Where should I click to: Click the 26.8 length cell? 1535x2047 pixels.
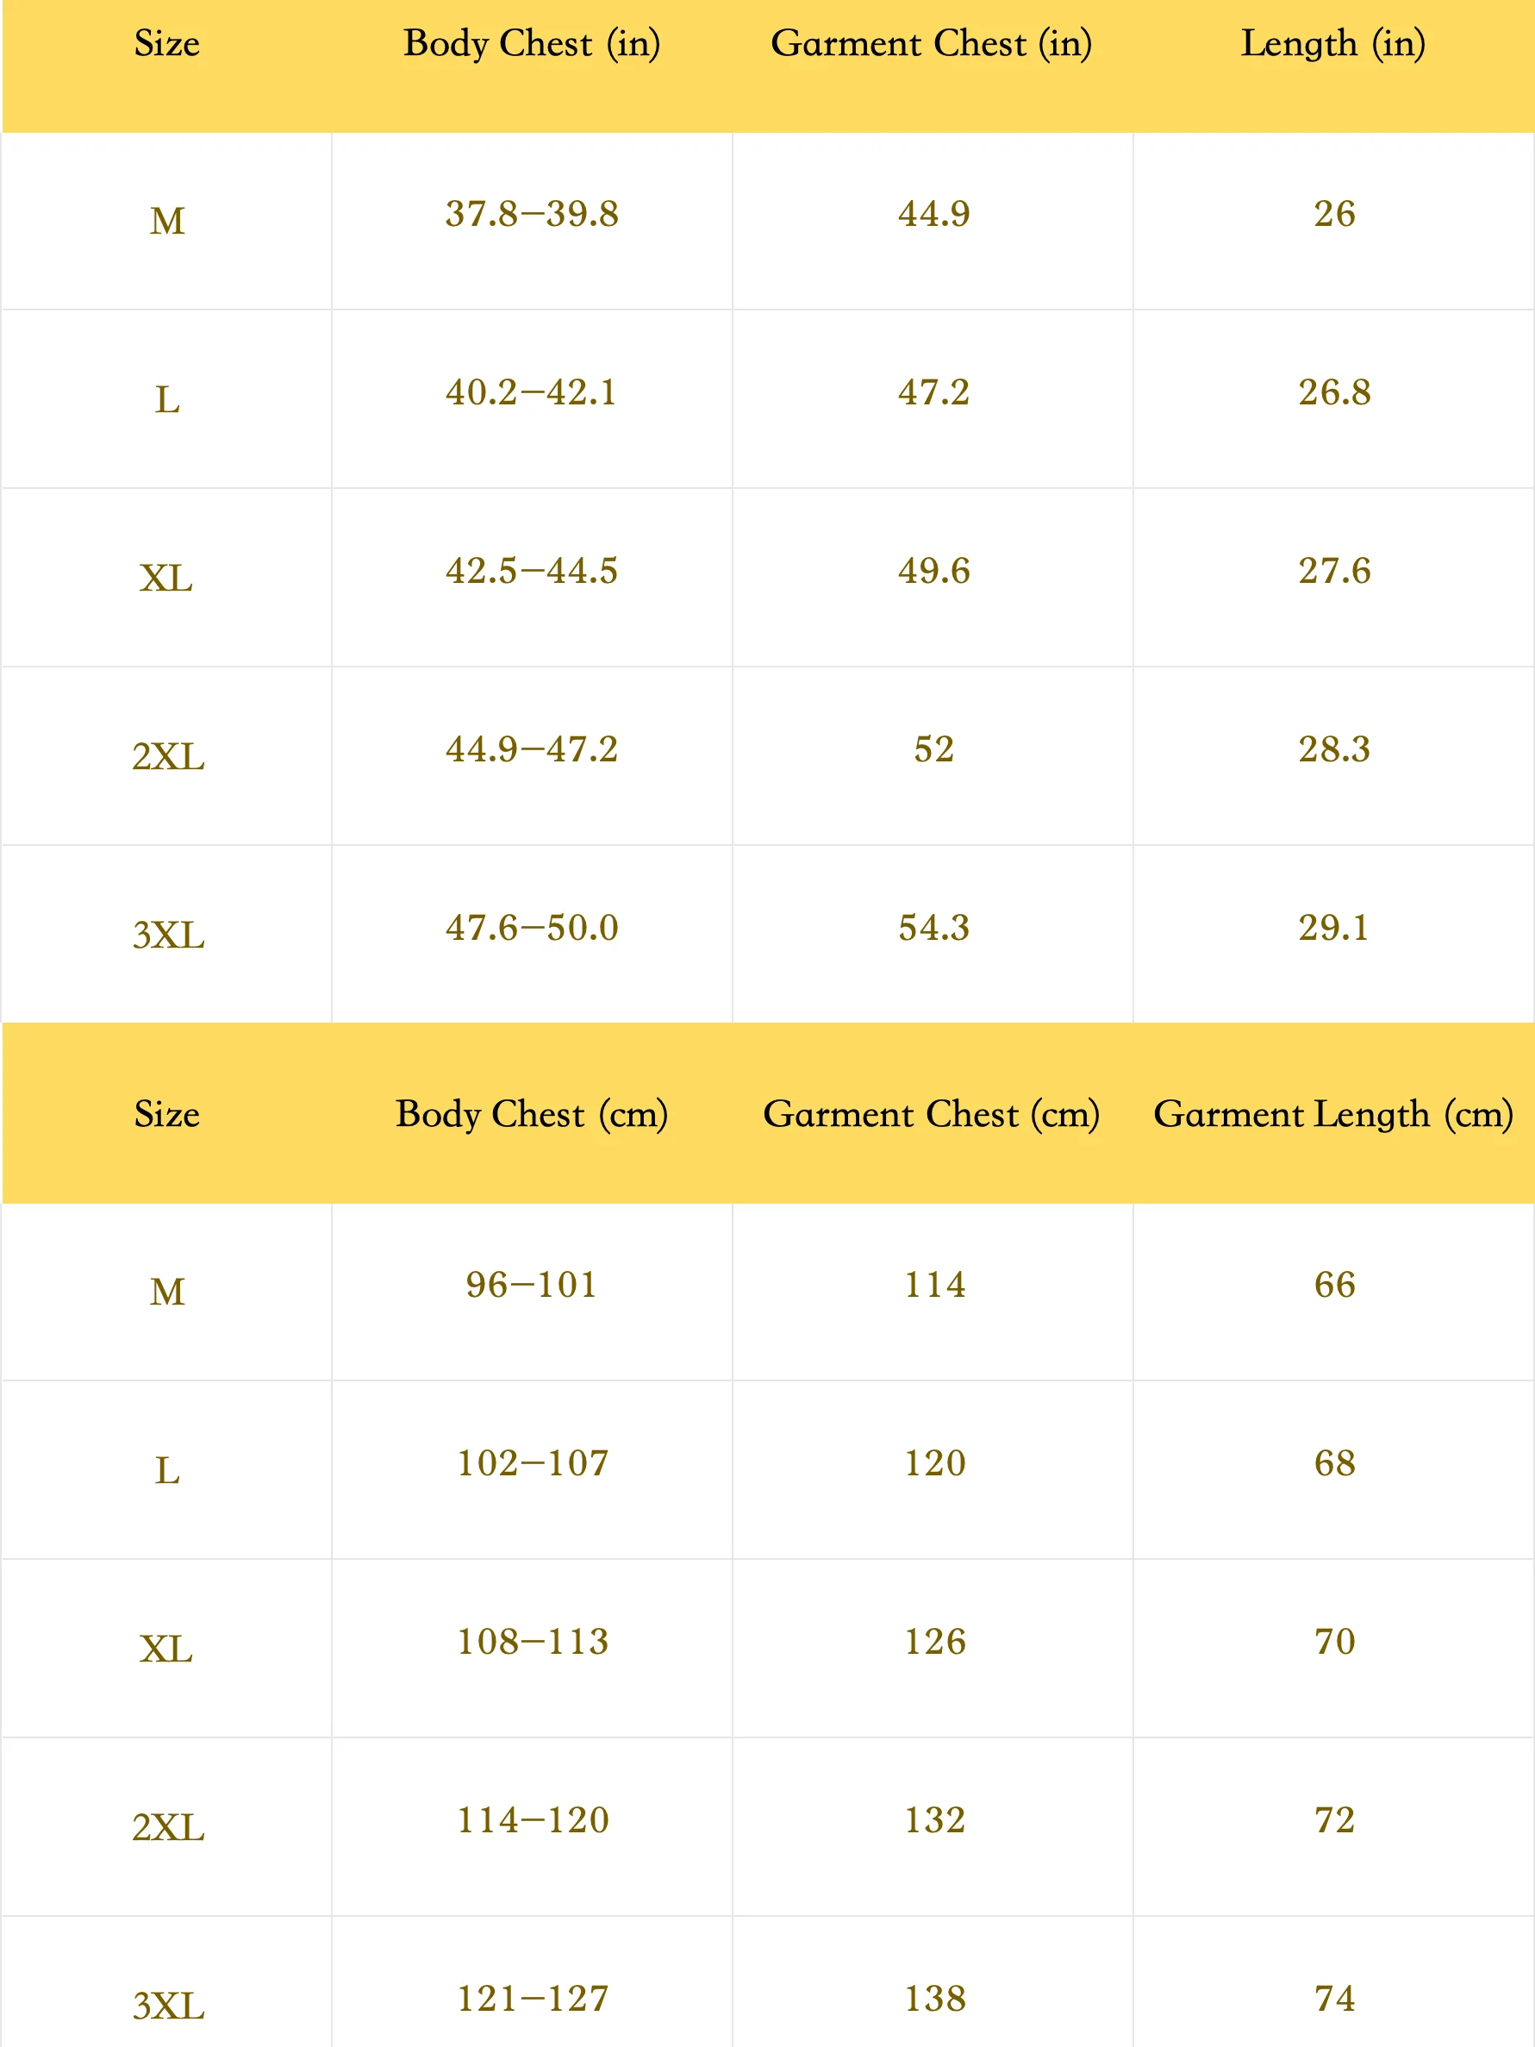tap(1333, 392)
